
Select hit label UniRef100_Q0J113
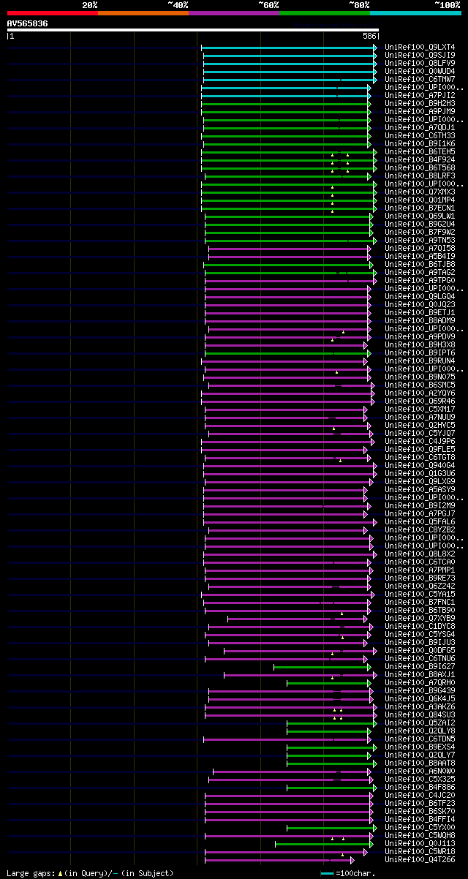420,843
